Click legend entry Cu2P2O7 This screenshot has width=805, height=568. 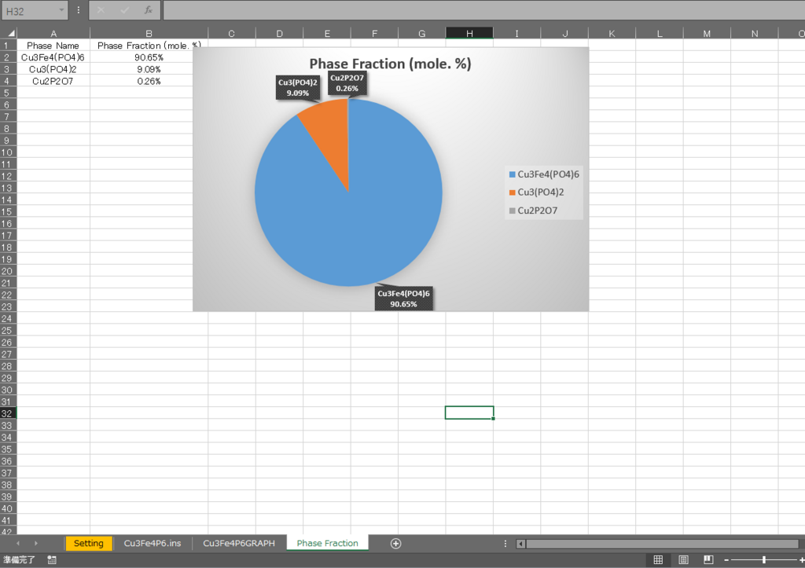click(533, 211)
